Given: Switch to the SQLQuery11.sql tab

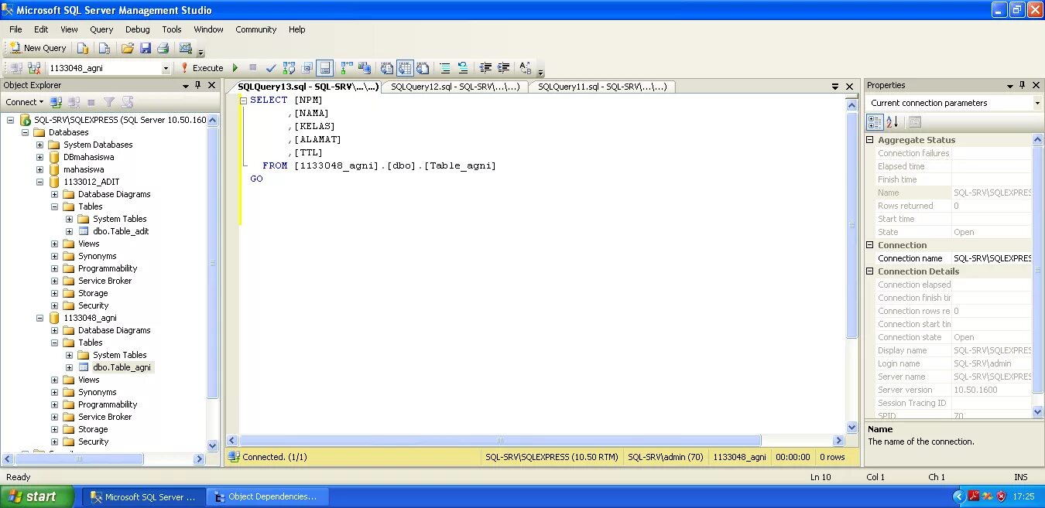Looking at the screenshot, I should coord(602,87).
